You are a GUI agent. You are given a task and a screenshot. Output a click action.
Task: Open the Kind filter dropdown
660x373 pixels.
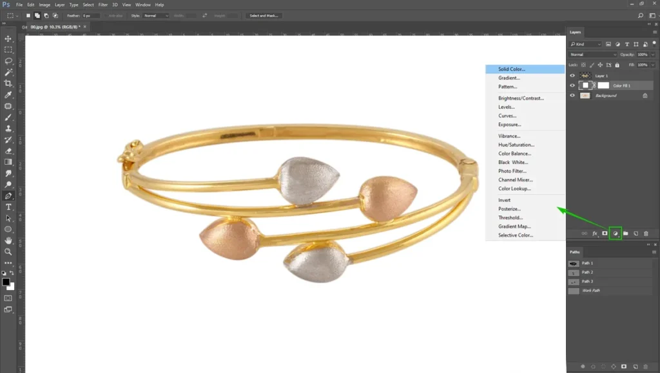pyautogui.click(x=585, y=44)
